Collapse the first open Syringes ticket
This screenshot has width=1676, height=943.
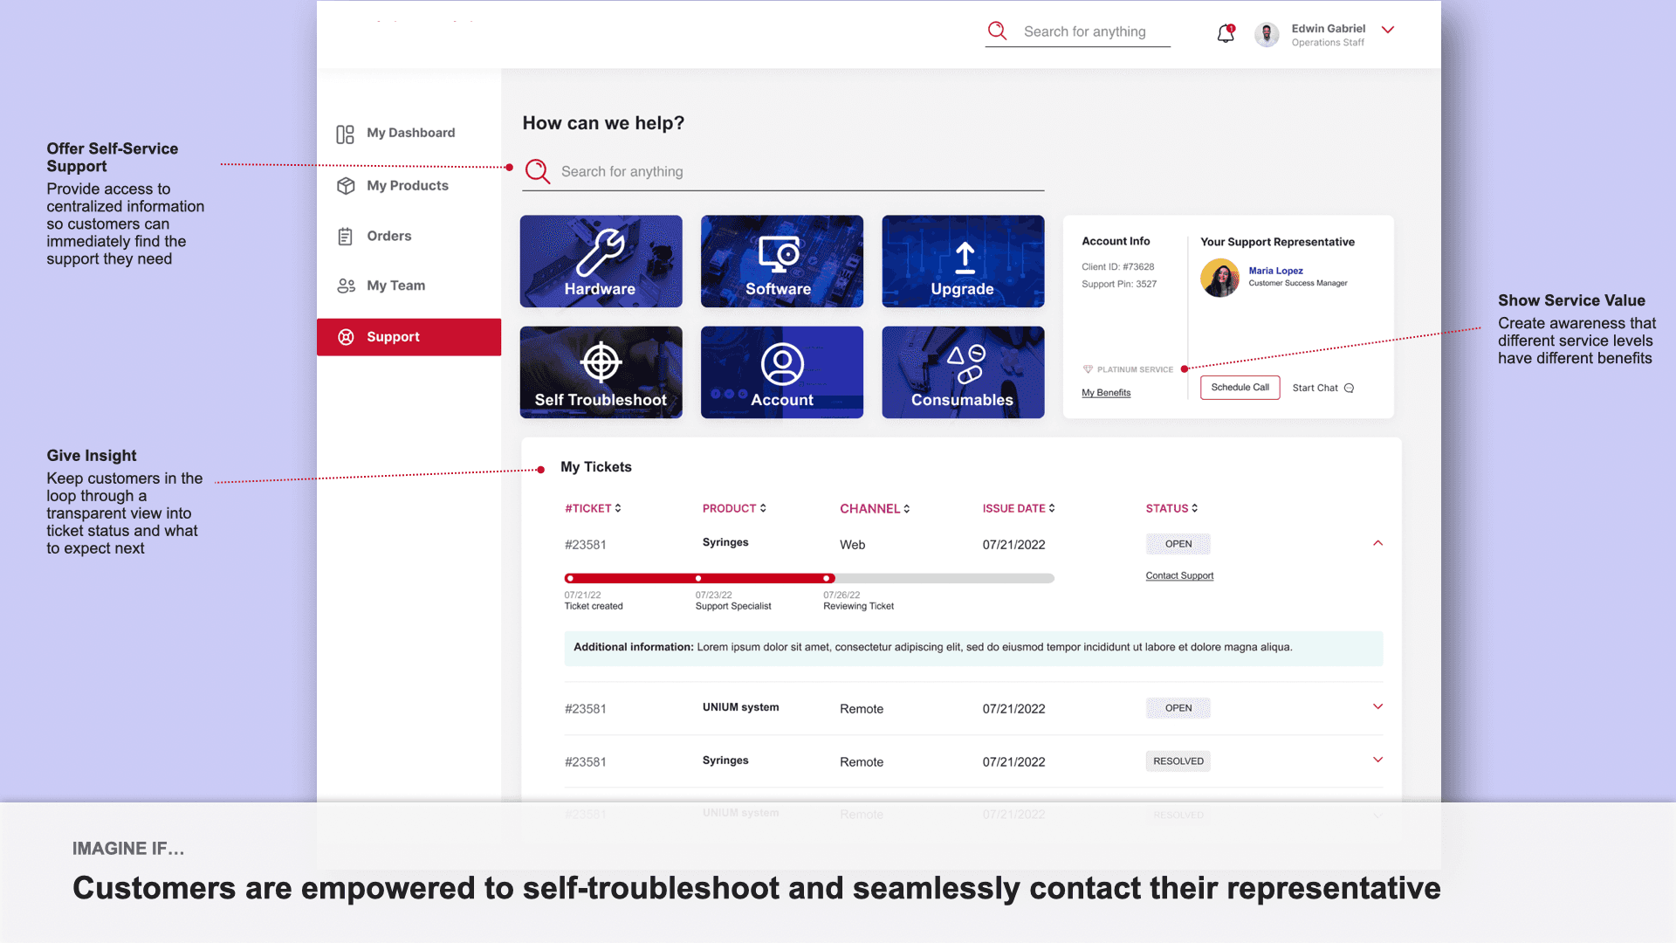tap(1377, 543)
